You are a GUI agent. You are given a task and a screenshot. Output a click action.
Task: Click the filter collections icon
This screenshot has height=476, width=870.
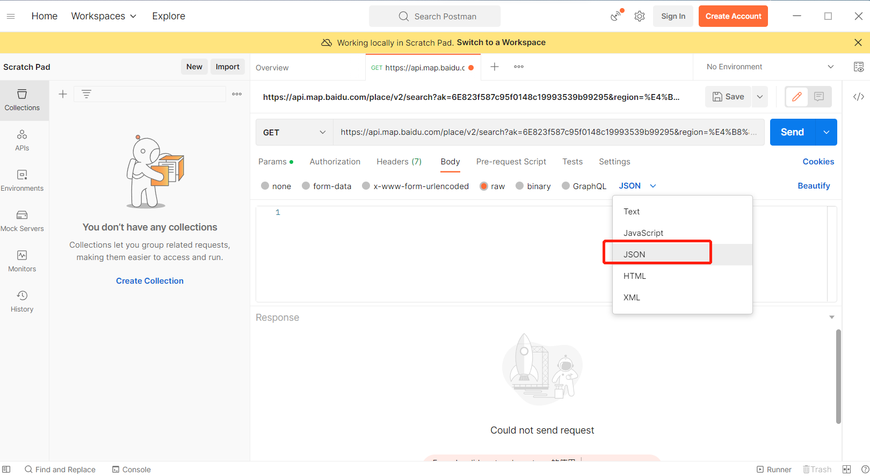86,94
